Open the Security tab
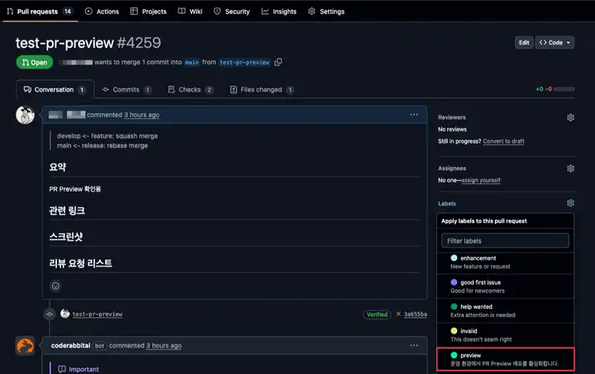This screenshot has height=374, width=595. (231, 12)
